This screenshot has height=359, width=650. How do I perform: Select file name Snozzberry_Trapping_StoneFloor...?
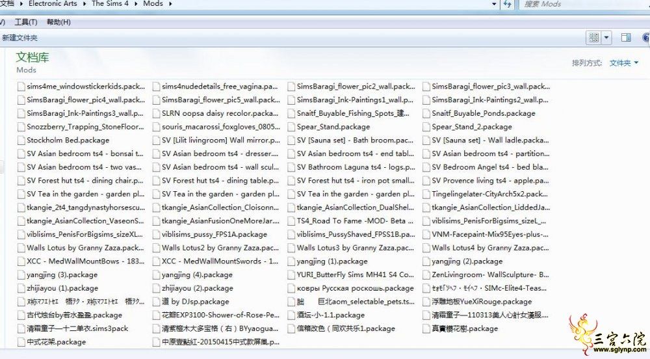point(85,127)
